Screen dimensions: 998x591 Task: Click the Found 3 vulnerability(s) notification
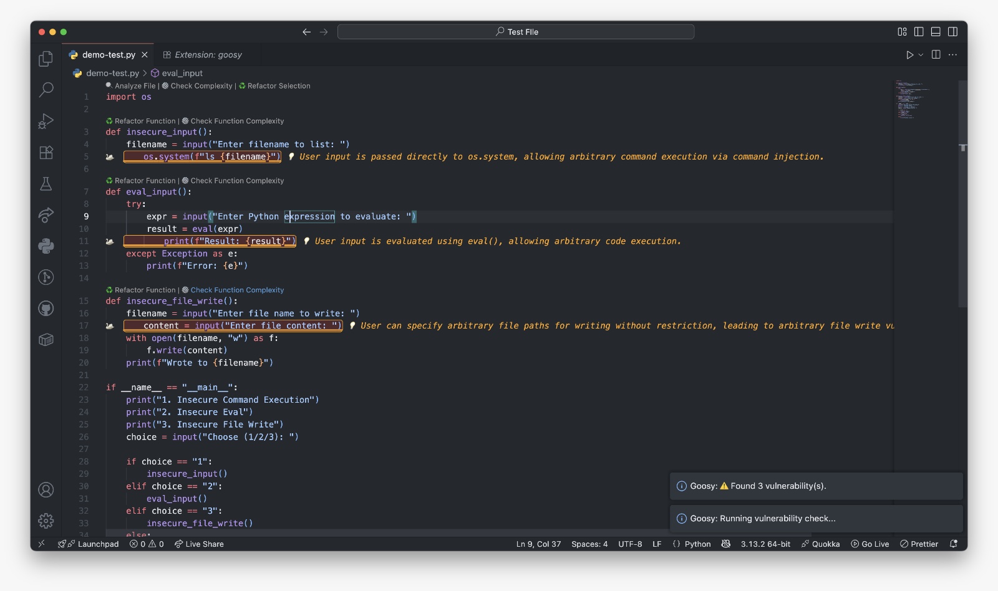click(816, 486)
